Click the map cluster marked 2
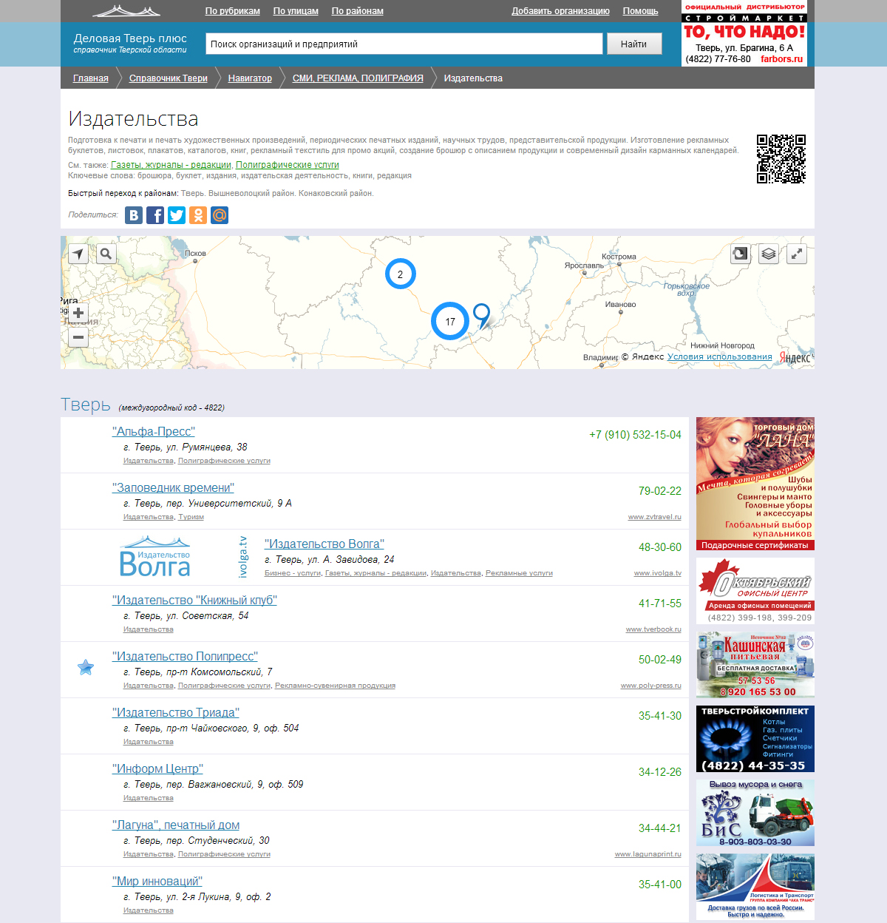The image size is (887, 923). tap(401, 274)
